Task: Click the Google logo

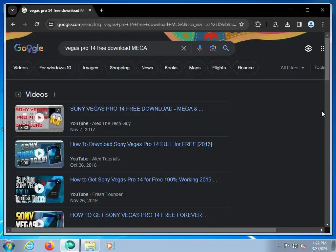Action: coord(29,49)
